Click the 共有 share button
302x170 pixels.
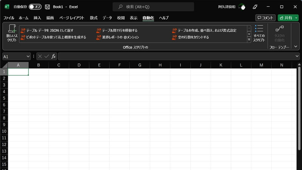[286, 18]
